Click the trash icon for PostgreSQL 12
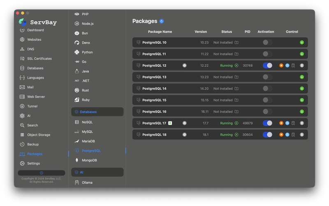The image size is (329, 206). (302, 66)
